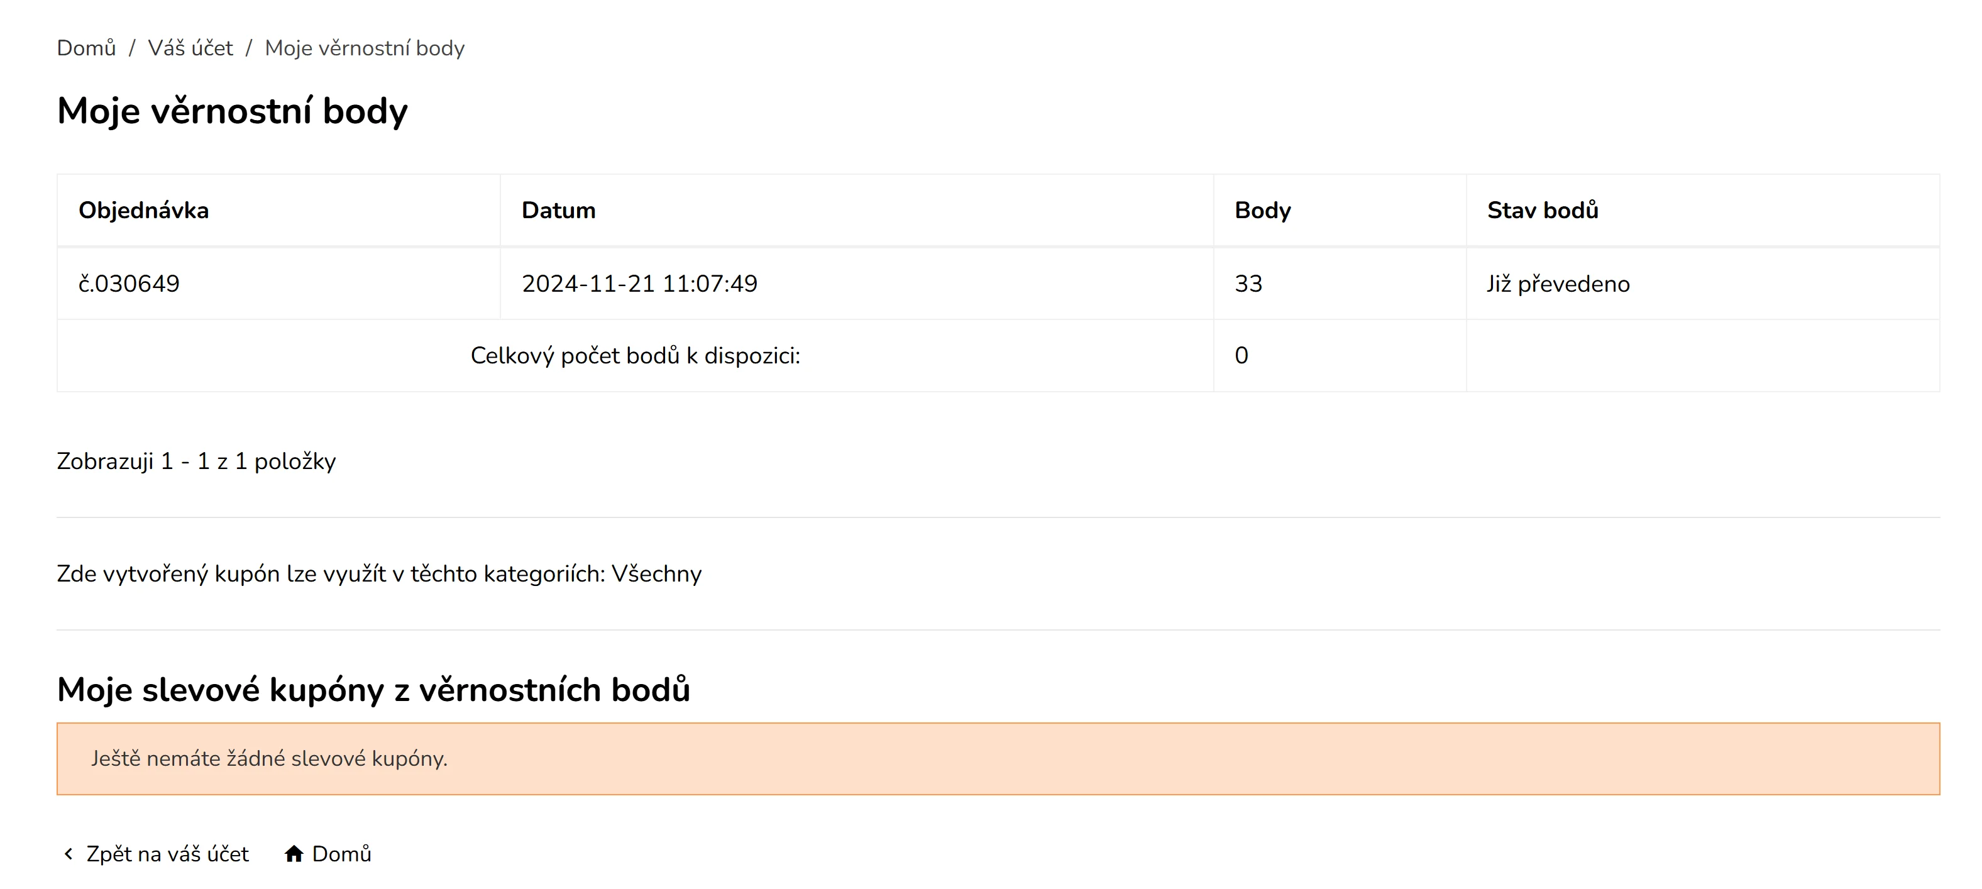Viewport: 1982px width, 889px height.
Task: Click the Celkový počet bodů k dispozici label
Action: click(x=635, y=356)
